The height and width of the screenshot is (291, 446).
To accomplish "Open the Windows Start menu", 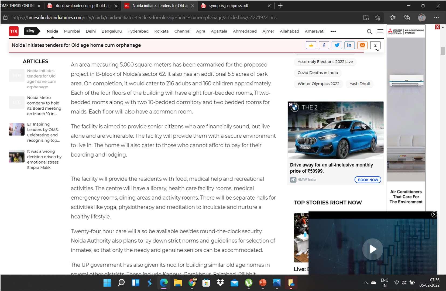I will pyautogui.click(x=107, y=283).
